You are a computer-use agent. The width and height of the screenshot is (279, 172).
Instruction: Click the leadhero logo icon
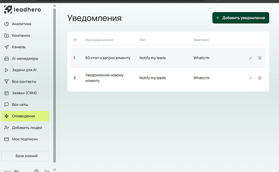[8, 9]
